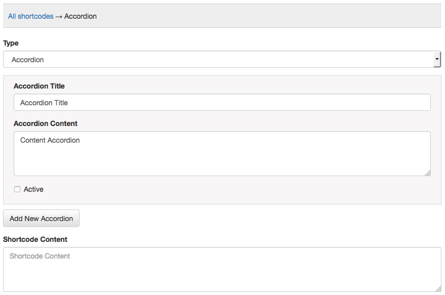Click the Type field label
Viewport: 445px width, 295px height.
[11, 43]
